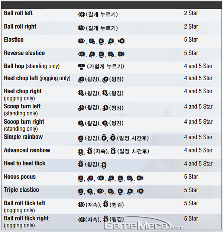Click the last stick icon in Triple elastico row
Screen dimensions: 223x232
pos(140,191)
